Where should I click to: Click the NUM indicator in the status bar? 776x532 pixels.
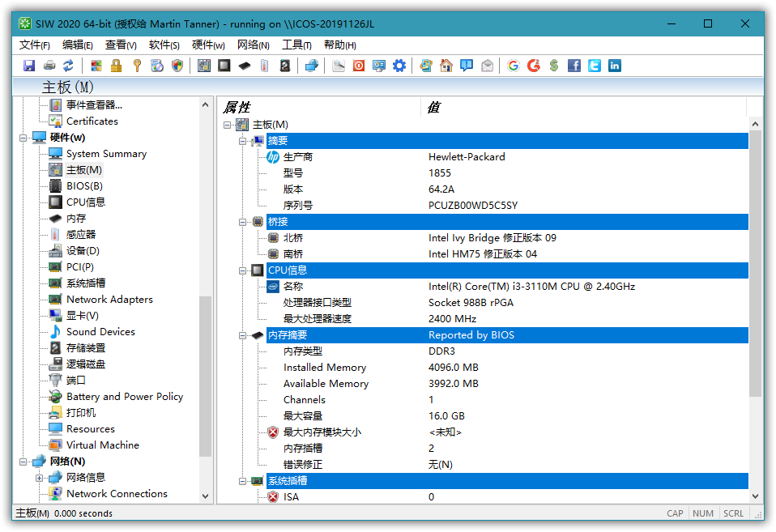703,513
